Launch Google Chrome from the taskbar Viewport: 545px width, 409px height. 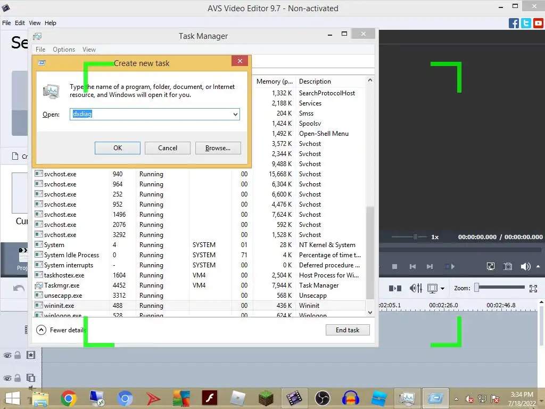[x=69, y=398]
